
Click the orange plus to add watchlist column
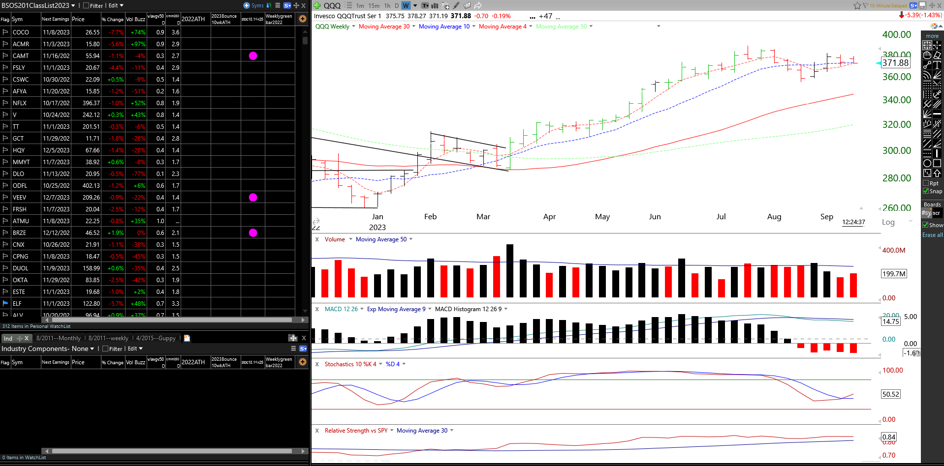click(x=303, y=19)
